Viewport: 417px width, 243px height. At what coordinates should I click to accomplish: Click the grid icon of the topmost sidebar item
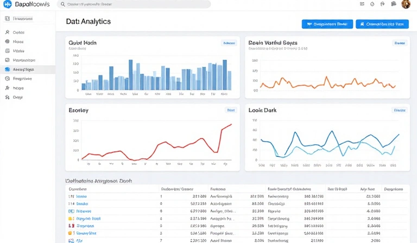pyautogui.click(x=7, y=18)
